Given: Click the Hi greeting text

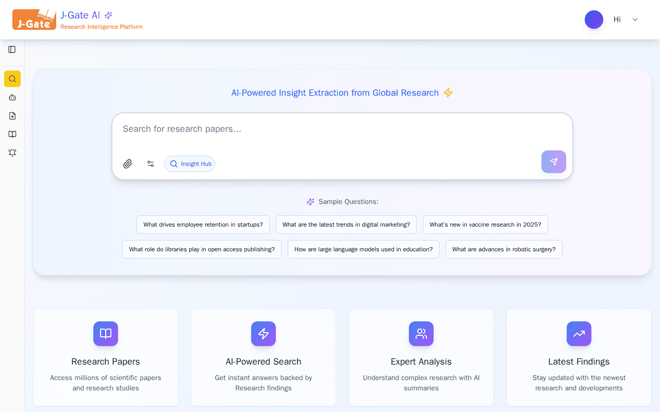Looking at the screenshot, I should (x=617, y=20).
